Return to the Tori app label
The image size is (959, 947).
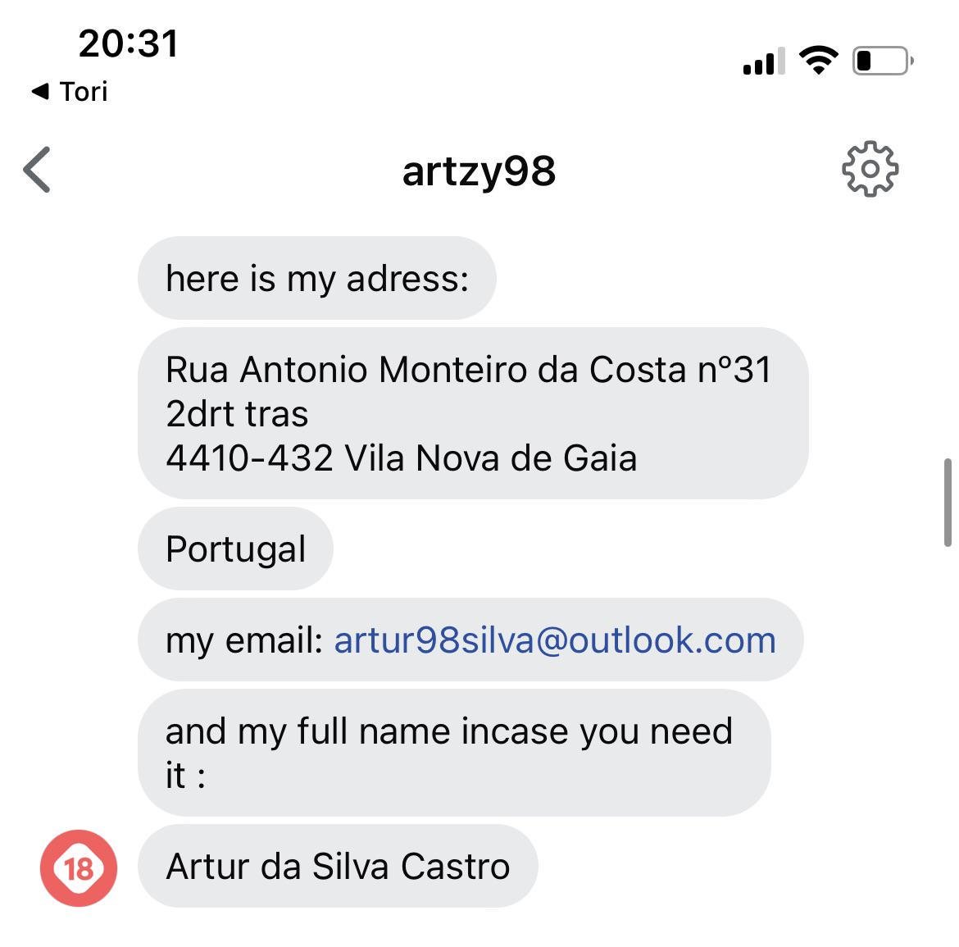(84, 91)
